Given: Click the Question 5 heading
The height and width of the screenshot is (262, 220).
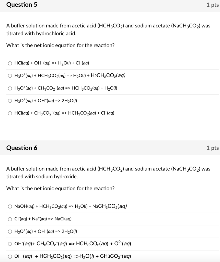Looking at the screenshot, I should (x=22, y=5).
